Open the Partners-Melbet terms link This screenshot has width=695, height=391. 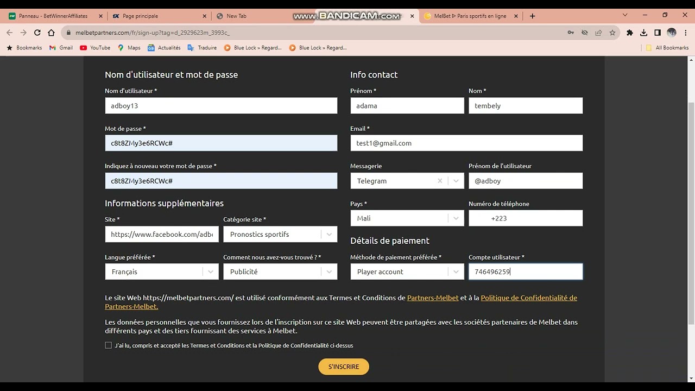tap(433, 298)
